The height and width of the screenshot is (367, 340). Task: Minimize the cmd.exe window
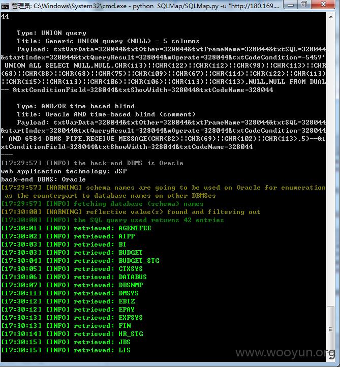tap(291, 5)
